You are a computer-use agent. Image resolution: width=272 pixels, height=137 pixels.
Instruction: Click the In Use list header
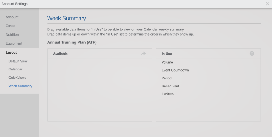(x=208, y=54)
